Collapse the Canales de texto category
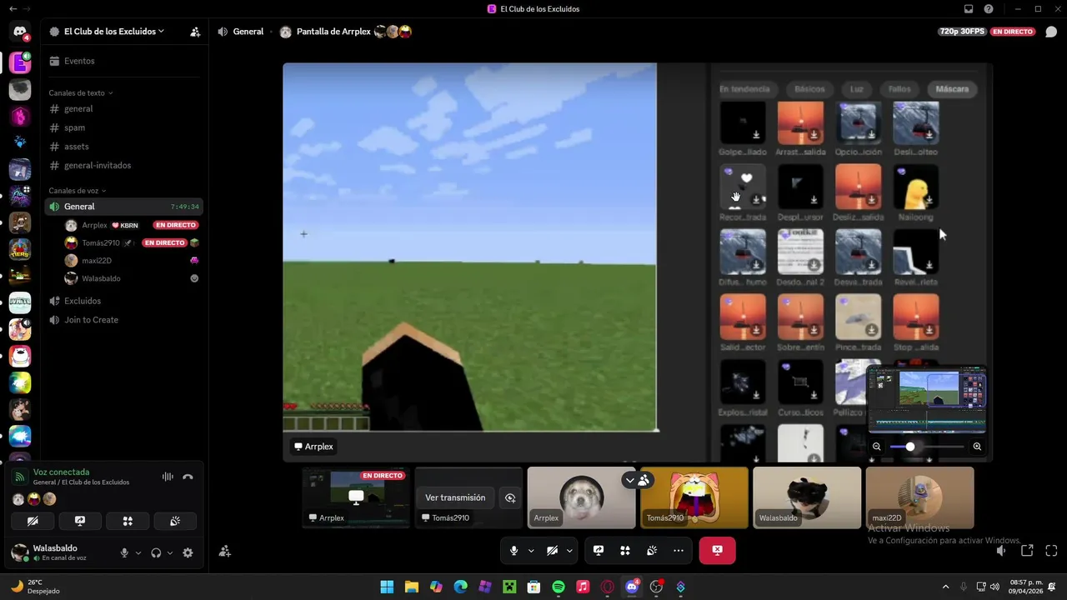1067x600 pixels. tap(81, 92)
